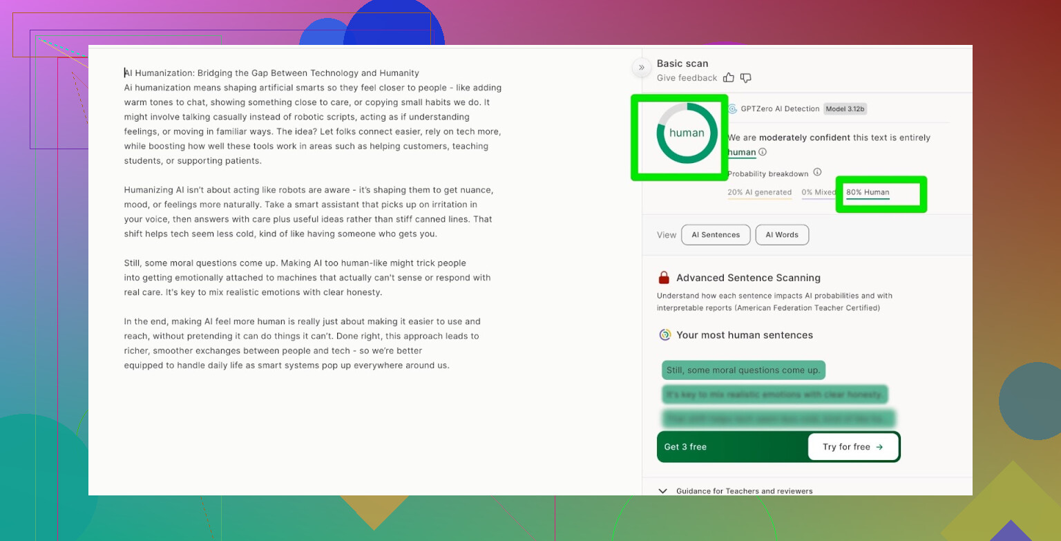The width and height of the screenshot is (1061, 541).
Task: Click the circular human score gauge
Action: click(687, 133)
